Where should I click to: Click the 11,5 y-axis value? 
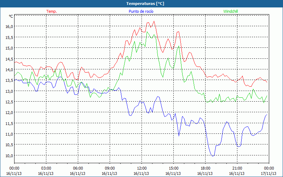pyautogui.click(x=10, y=123)
